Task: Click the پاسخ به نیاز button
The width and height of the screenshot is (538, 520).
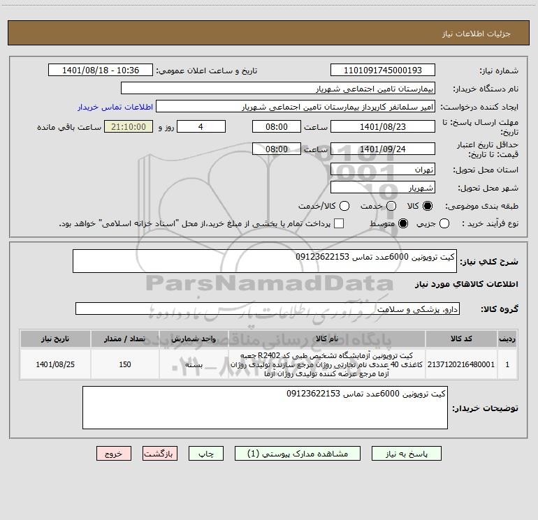Action: tap(406, 454)
